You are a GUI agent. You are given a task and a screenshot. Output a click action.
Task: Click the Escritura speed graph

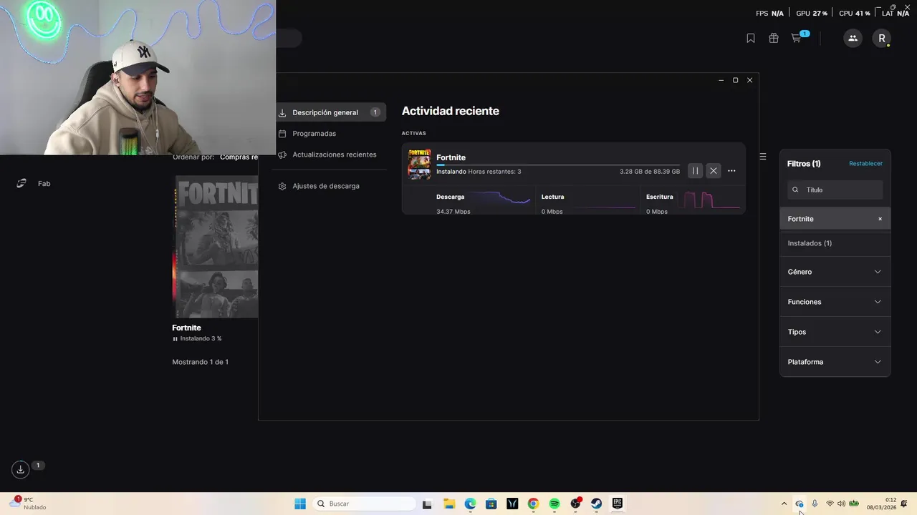pyautogui.click(x=711, y=200)
